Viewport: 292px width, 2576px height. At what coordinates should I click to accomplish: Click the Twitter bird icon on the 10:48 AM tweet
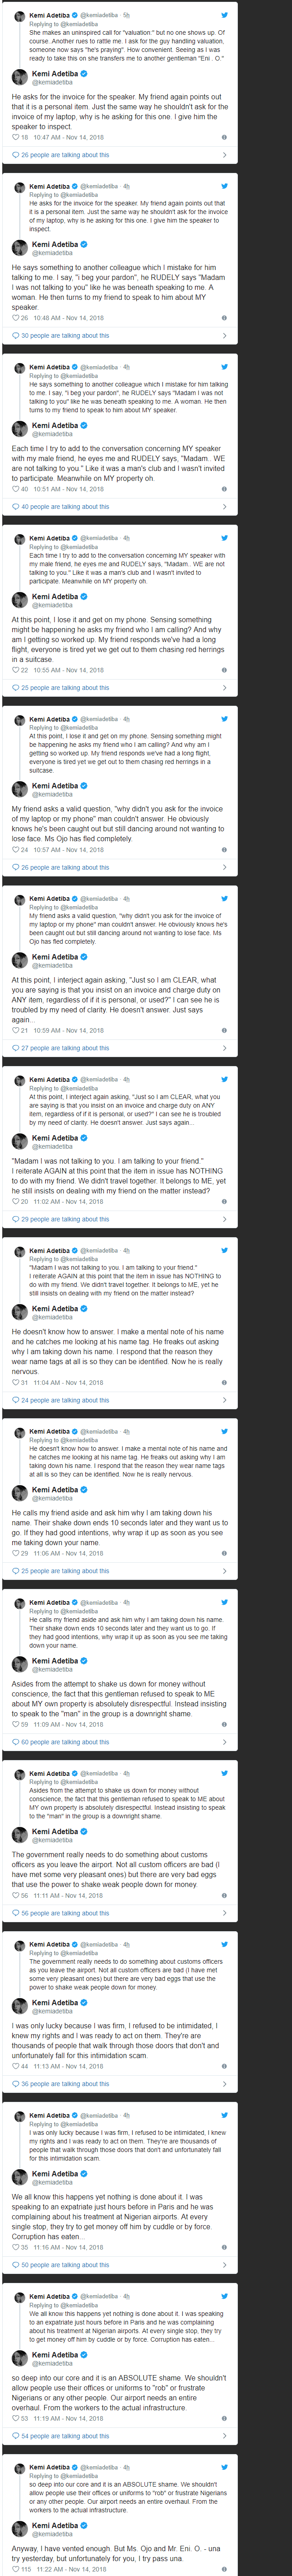[224, 186]
